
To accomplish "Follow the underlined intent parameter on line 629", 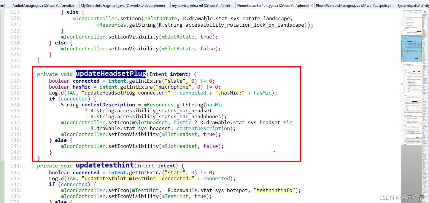I will point(179,74).
